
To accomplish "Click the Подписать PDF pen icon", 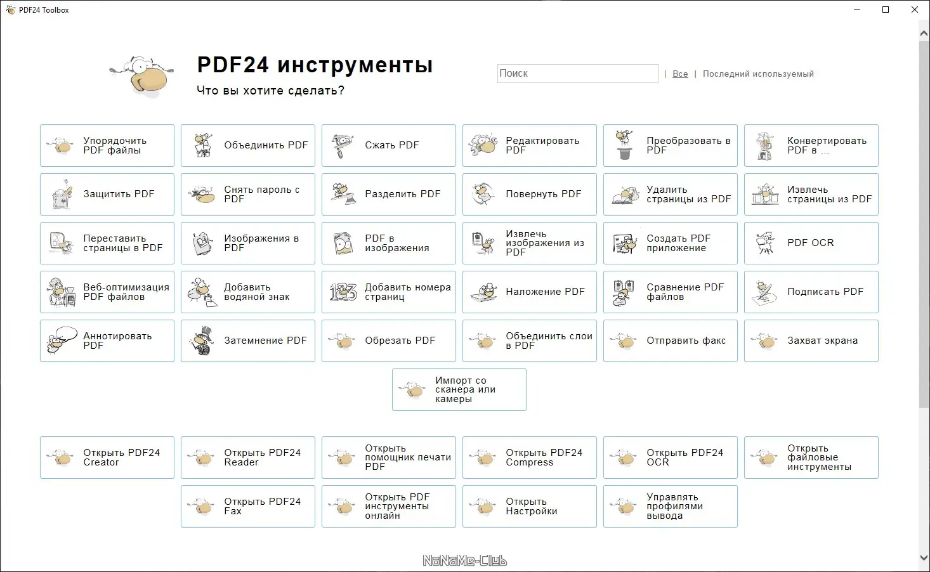I will tap(766, 292).
